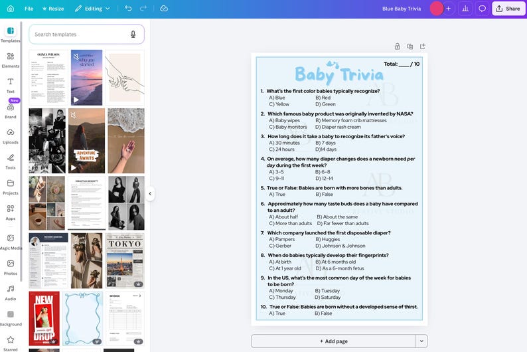Select question 10 about sense of thirst
The height and width of the screenshot is (352, 527).
(339, 307)
